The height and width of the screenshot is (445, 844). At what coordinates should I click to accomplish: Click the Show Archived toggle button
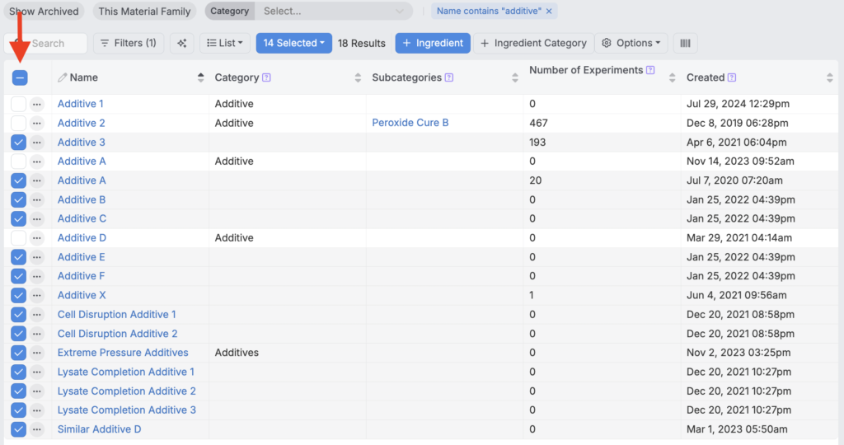(45, 12)
